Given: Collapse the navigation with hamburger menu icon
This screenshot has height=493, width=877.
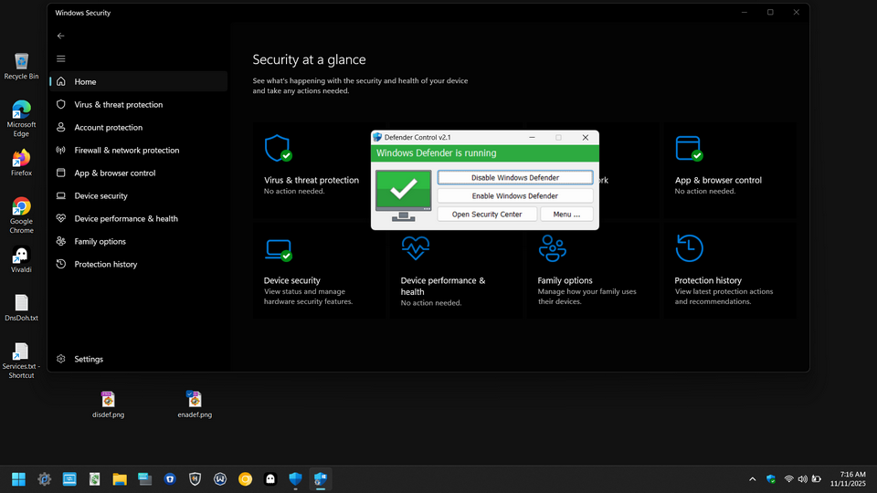Looking at the screenshot, I should (61, 58).
